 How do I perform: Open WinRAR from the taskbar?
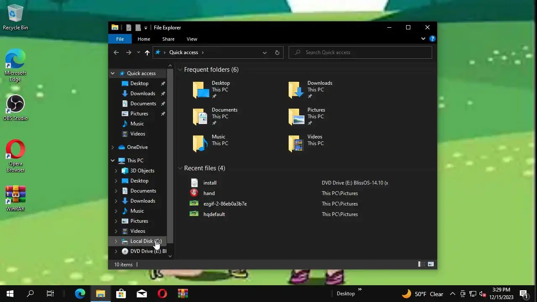click(182, 294)
